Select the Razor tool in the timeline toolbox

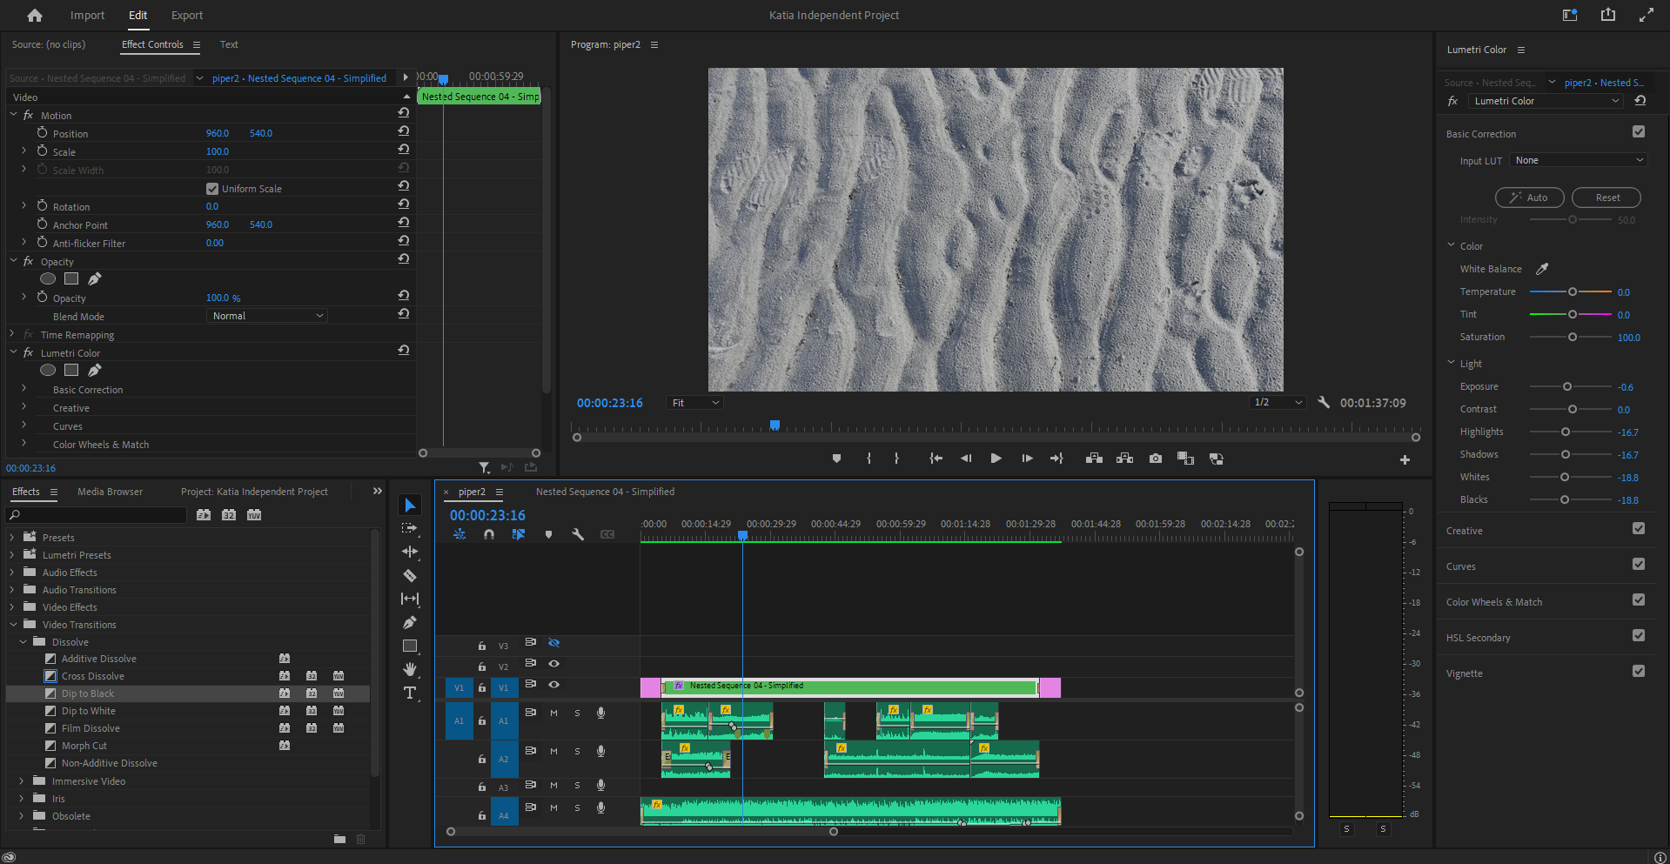click(410, 575)
